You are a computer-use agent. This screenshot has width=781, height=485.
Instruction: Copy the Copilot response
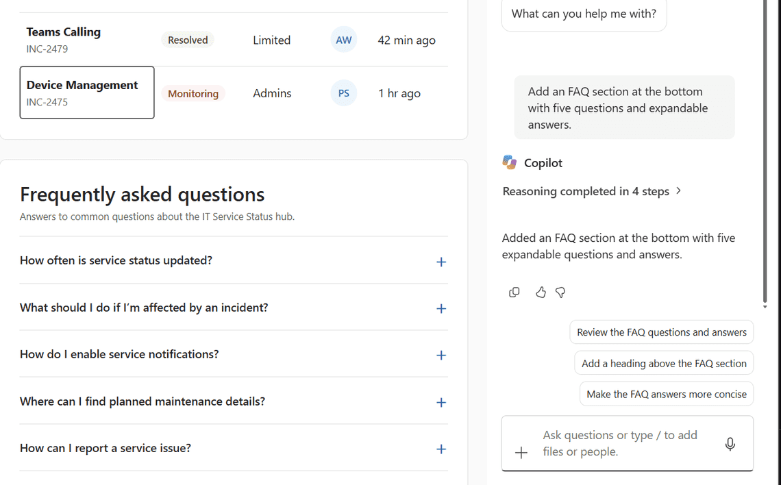click(514, 293)
